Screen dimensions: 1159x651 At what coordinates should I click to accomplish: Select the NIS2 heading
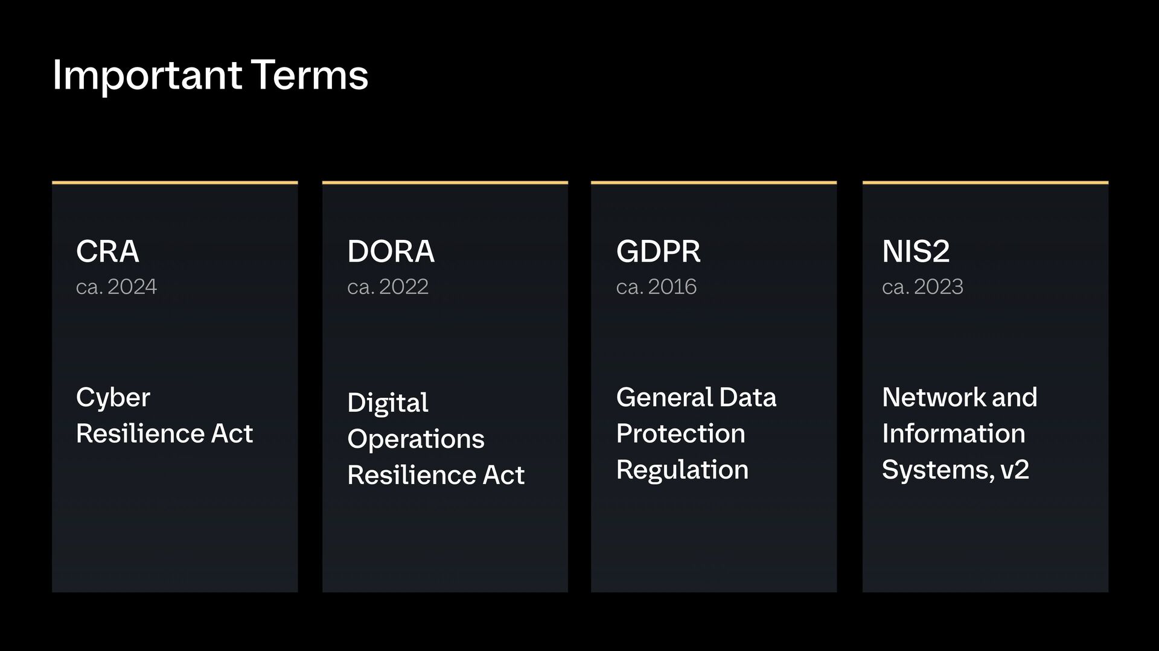click(x=916, y=251)
